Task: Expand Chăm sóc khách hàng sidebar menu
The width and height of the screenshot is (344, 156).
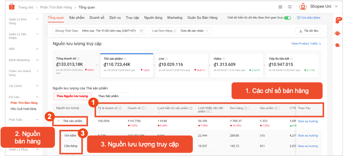Action: 37,71
